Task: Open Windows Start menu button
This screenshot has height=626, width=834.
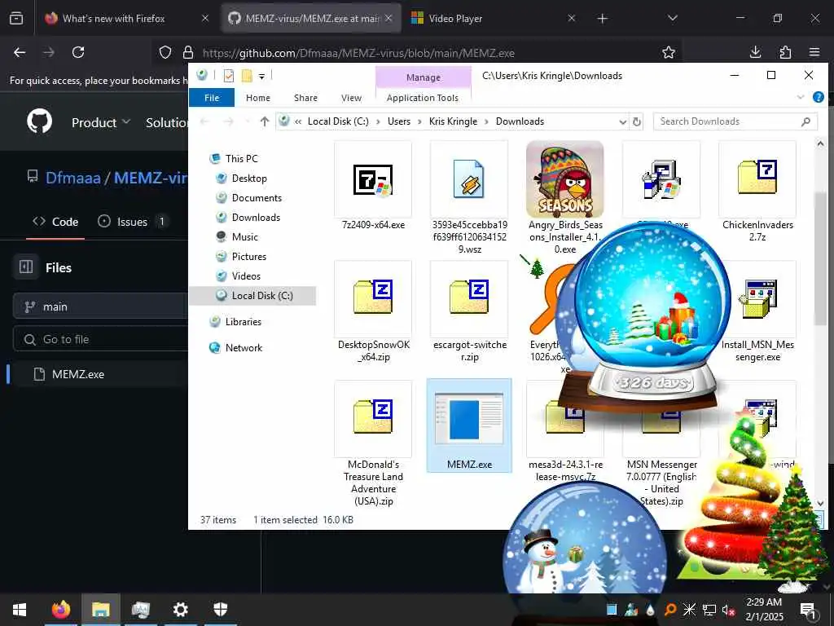Action: click(x=20, y=610)
